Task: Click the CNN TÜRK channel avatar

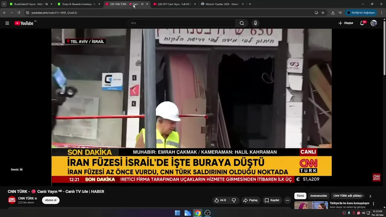Action: [12, 200]
